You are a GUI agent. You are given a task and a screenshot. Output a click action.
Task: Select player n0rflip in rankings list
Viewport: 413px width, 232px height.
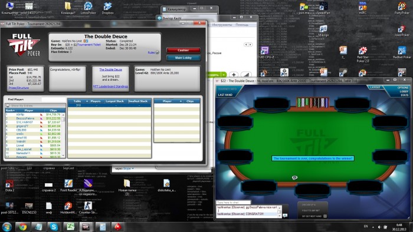[x=33, y=115]
